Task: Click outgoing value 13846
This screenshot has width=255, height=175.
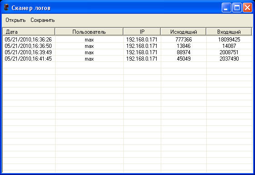Action: coord(184,46)
